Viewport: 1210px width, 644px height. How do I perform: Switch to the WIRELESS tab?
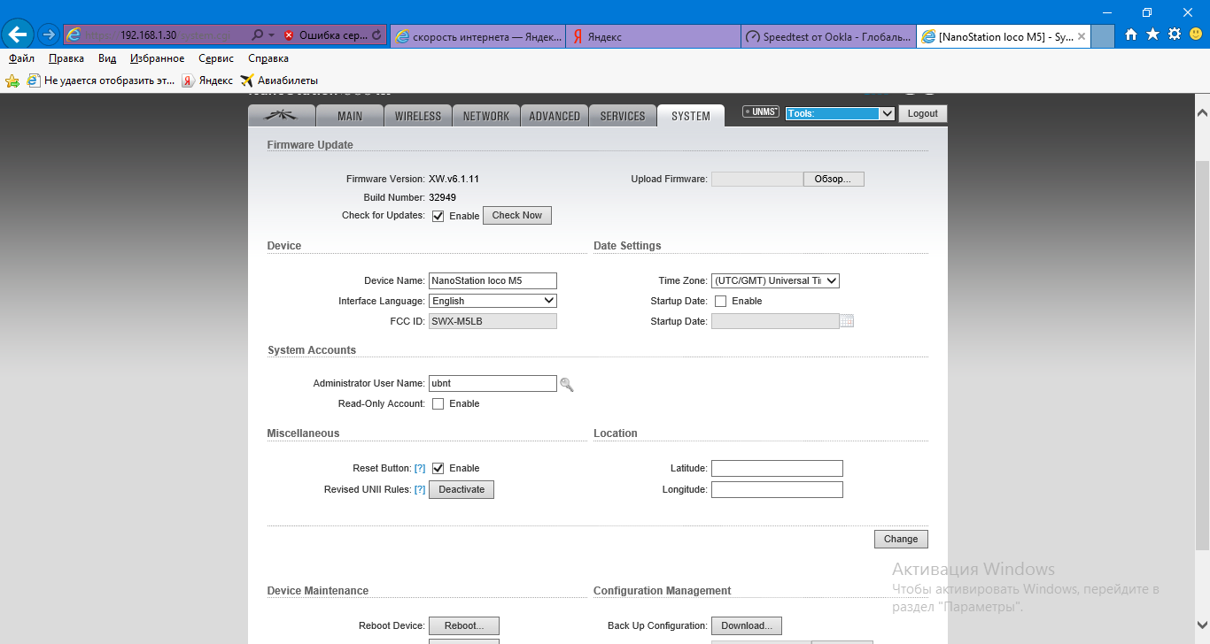click(418, 116)
